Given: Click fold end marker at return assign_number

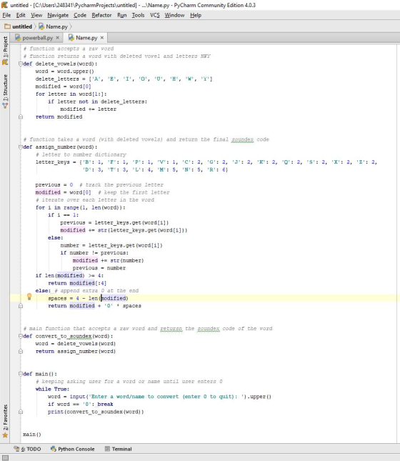Looking at the screenshot, I should (21, 351).
